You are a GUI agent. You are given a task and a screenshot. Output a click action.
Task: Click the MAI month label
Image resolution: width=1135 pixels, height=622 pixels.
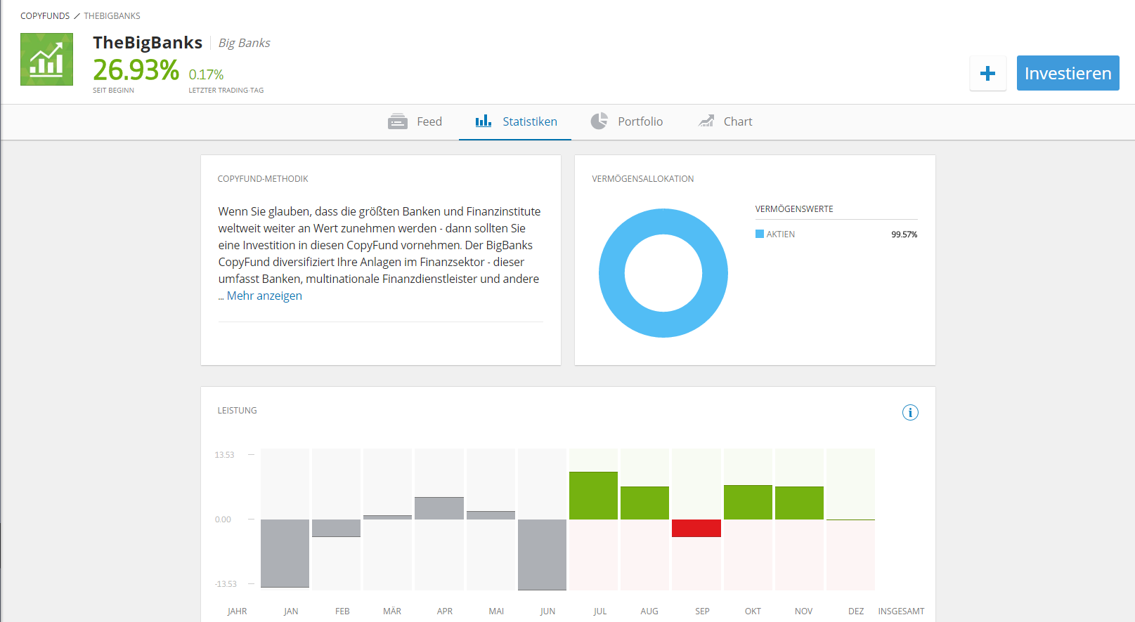[x=496, y=611]
